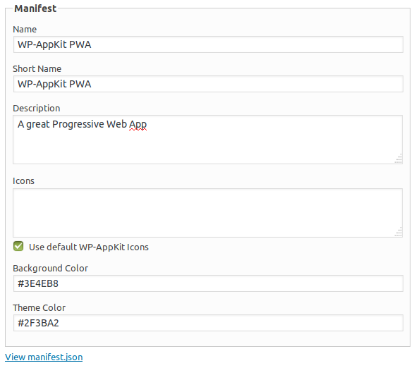
Task: Click the Icons textarea resize grip
Action: (398, 233)
